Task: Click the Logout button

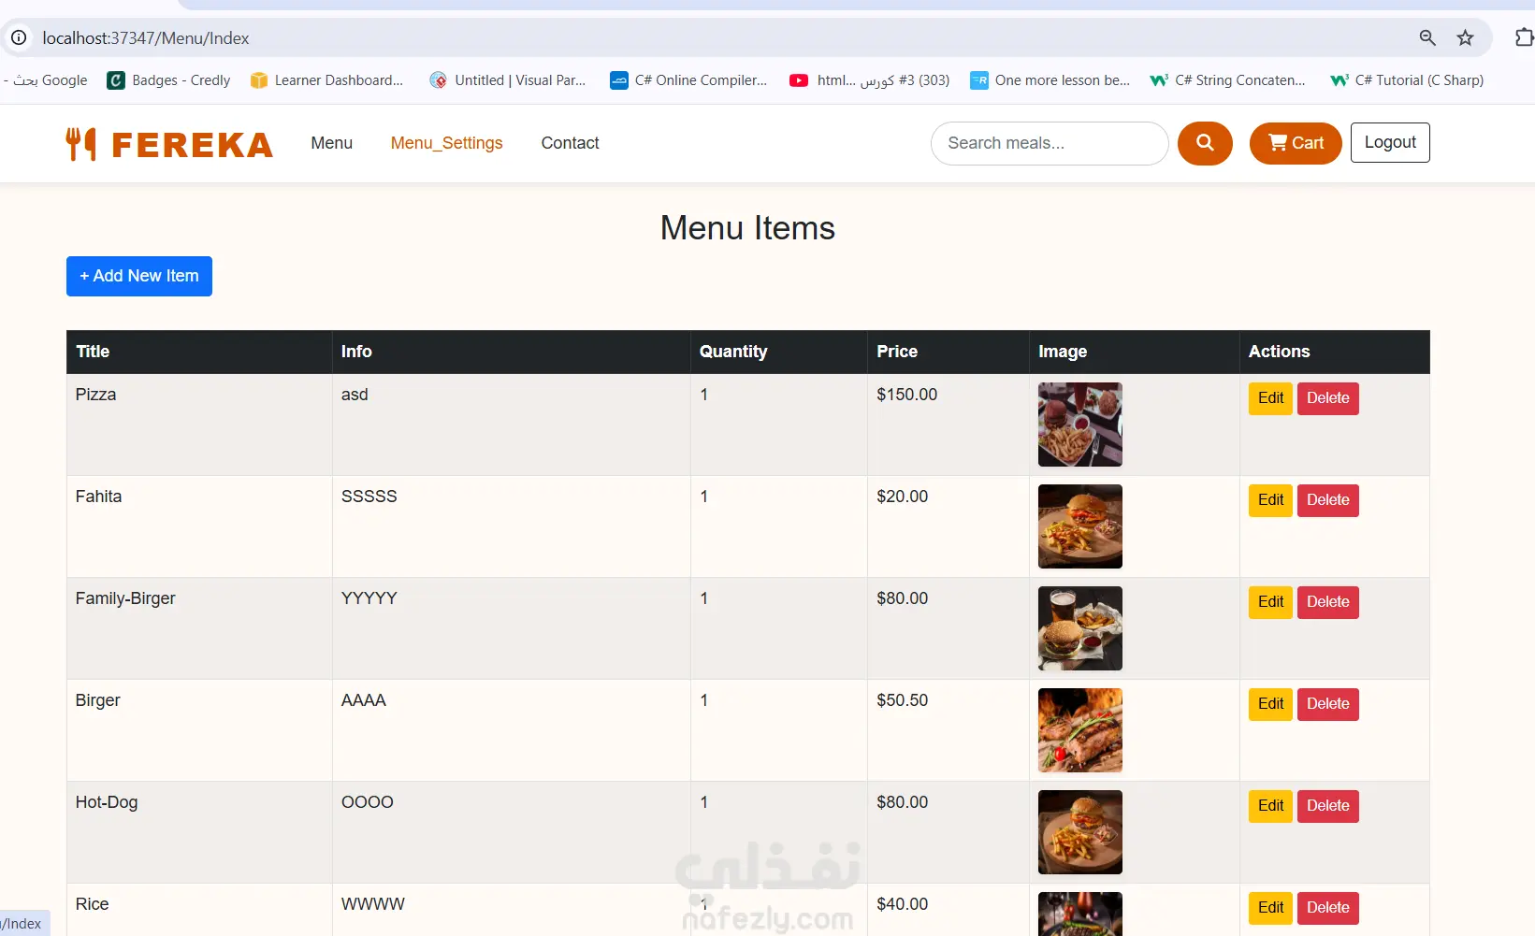Action: point(1390,142)
